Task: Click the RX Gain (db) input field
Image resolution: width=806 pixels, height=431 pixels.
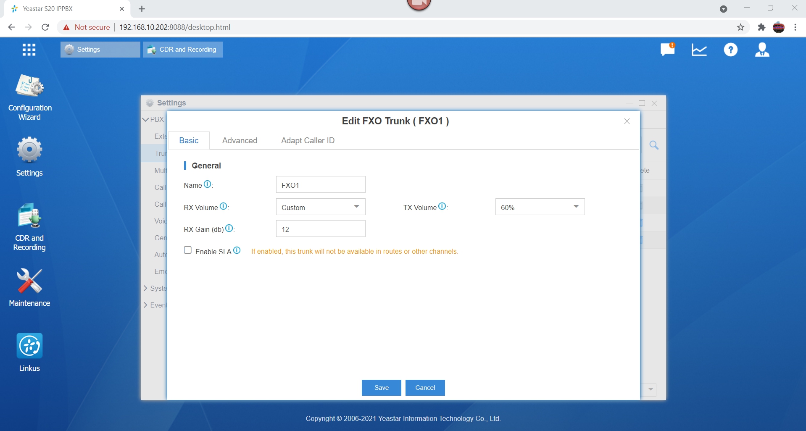Action: point(321,229)
